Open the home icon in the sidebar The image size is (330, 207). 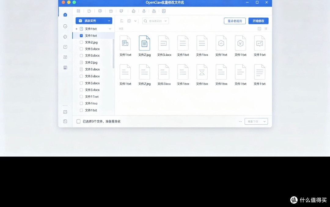[x=65, y=15]
